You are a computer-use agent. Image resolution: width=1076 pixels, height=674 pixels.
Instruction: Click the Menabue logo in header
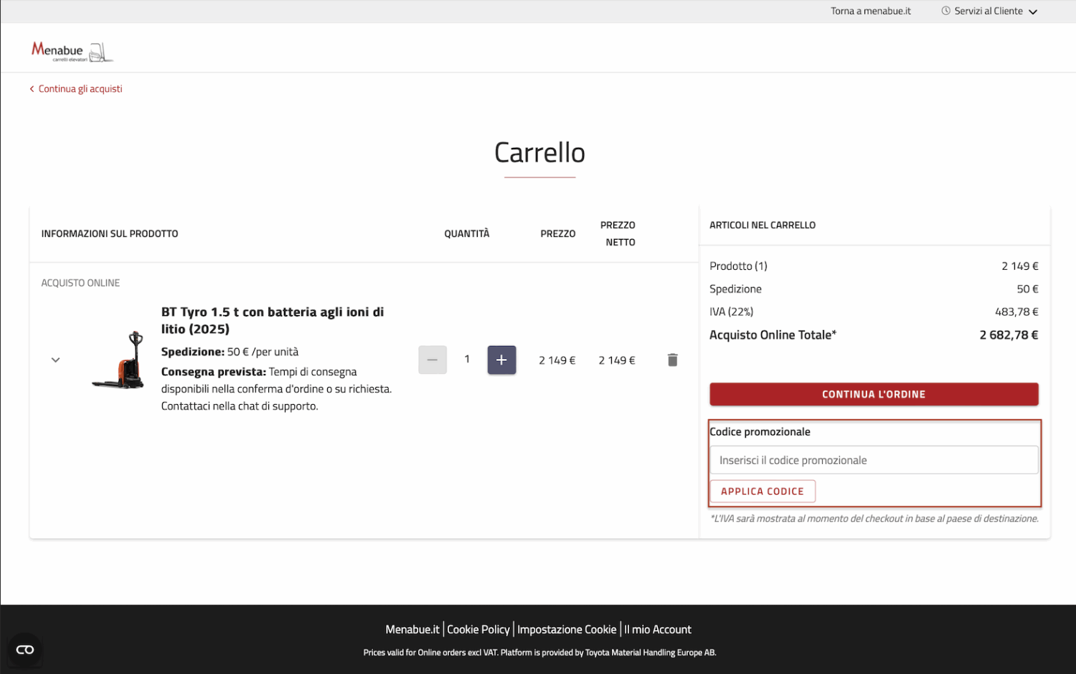click(71, 51)
